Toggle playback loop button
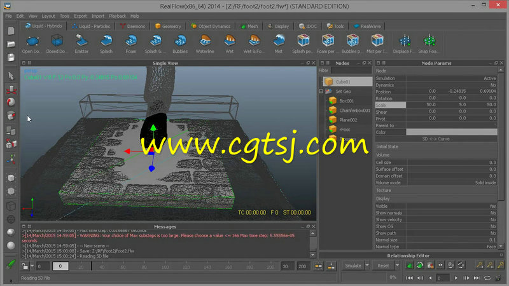Viewport: 509px width, 286px height. click(487, 278)
